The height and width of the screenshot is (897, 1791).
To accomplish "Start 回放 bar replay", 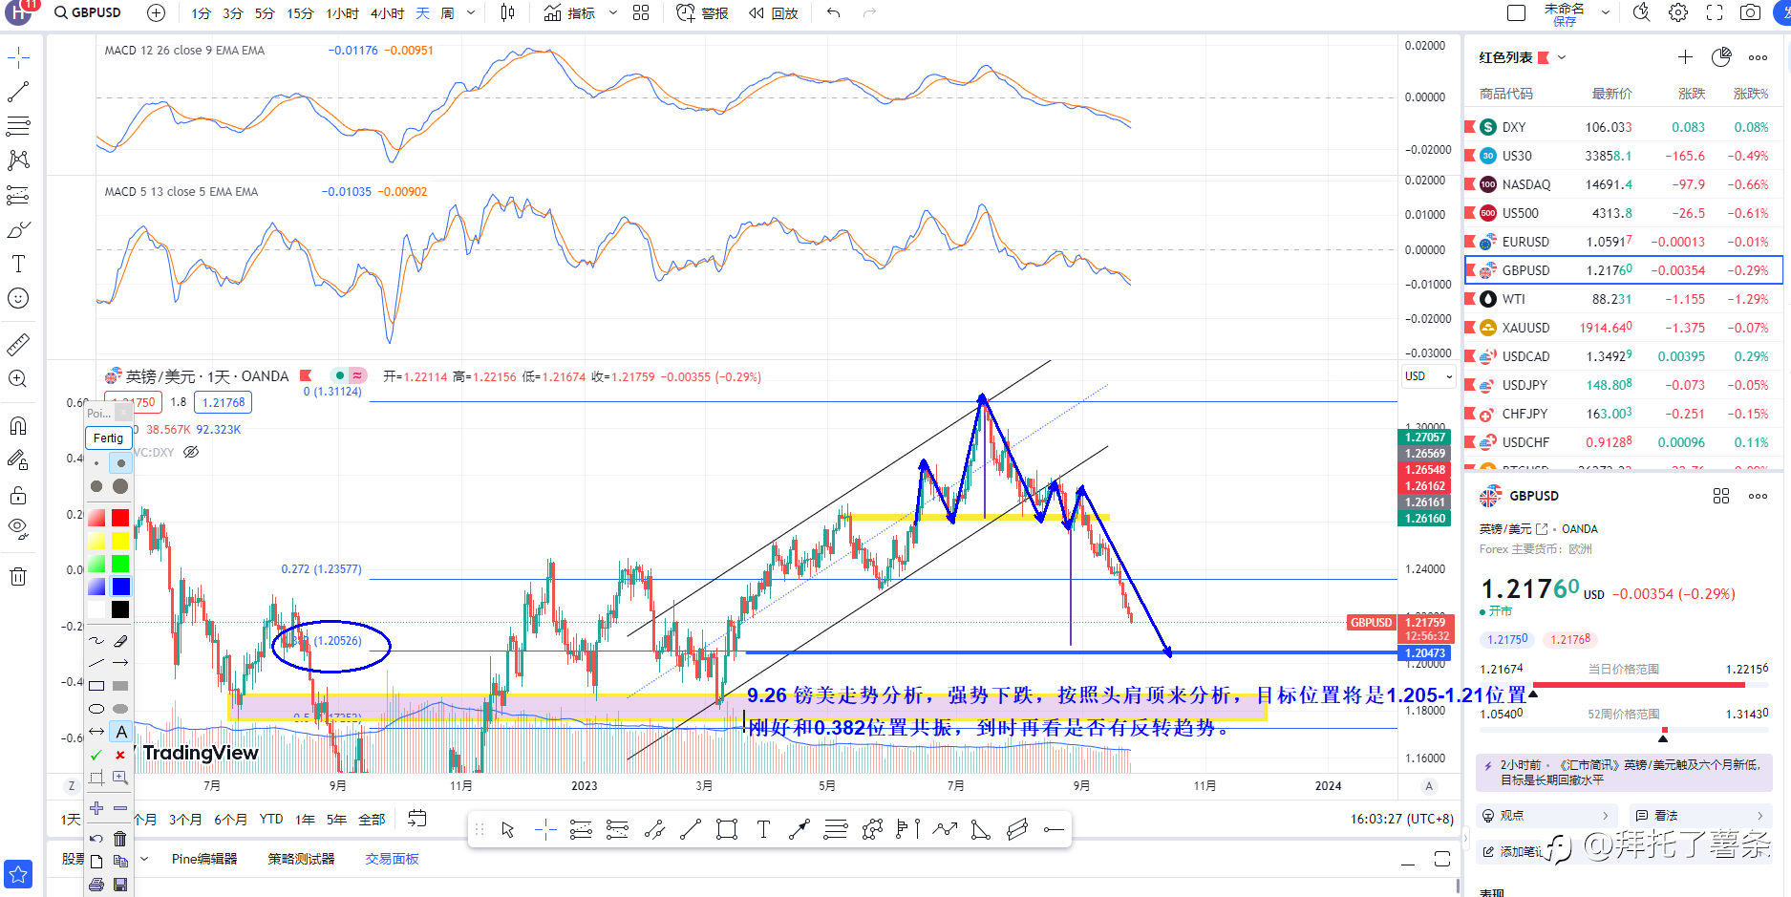I will pyautogui.click(x=773, y=13).
